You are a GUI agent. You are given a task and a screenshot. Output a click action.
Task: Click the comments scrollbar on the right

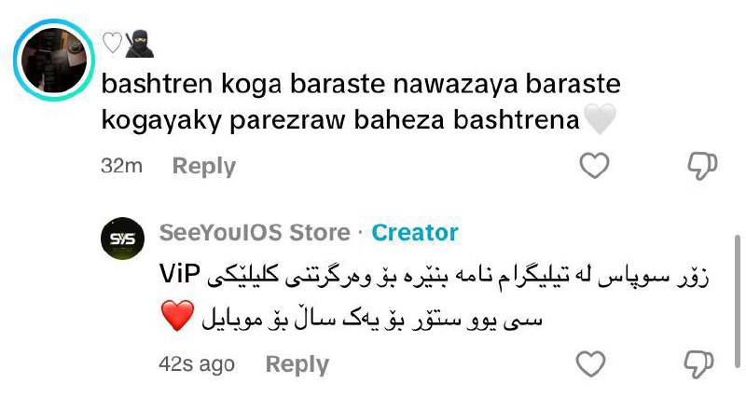738,300
